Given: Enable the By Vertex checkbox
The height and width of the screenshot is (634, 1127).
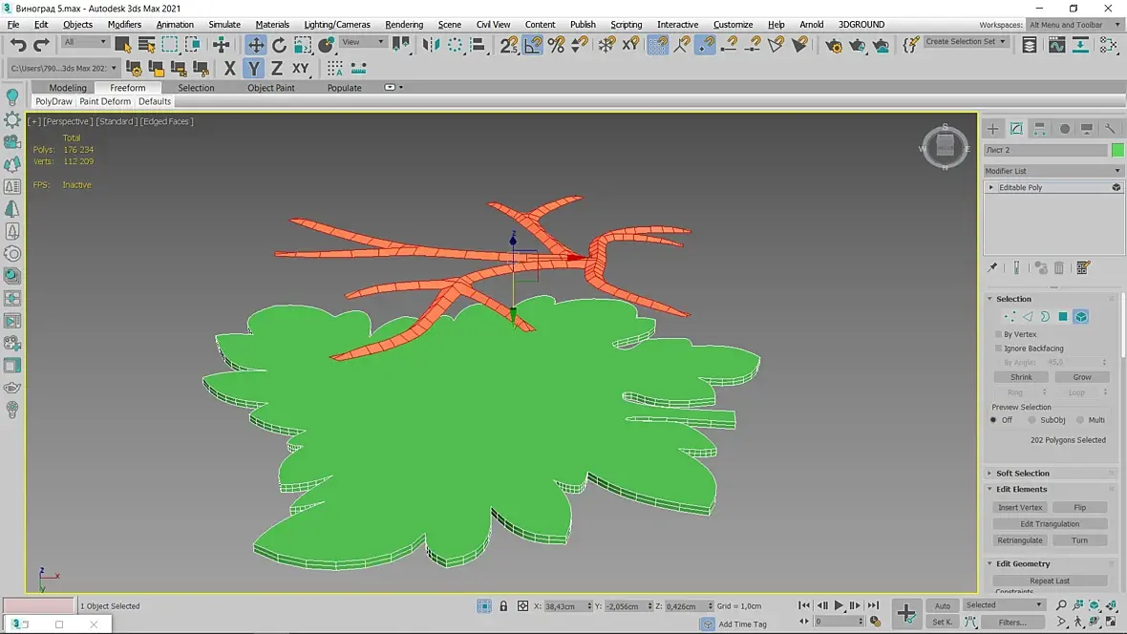Looking at the screenshot, I should (998, 334).
